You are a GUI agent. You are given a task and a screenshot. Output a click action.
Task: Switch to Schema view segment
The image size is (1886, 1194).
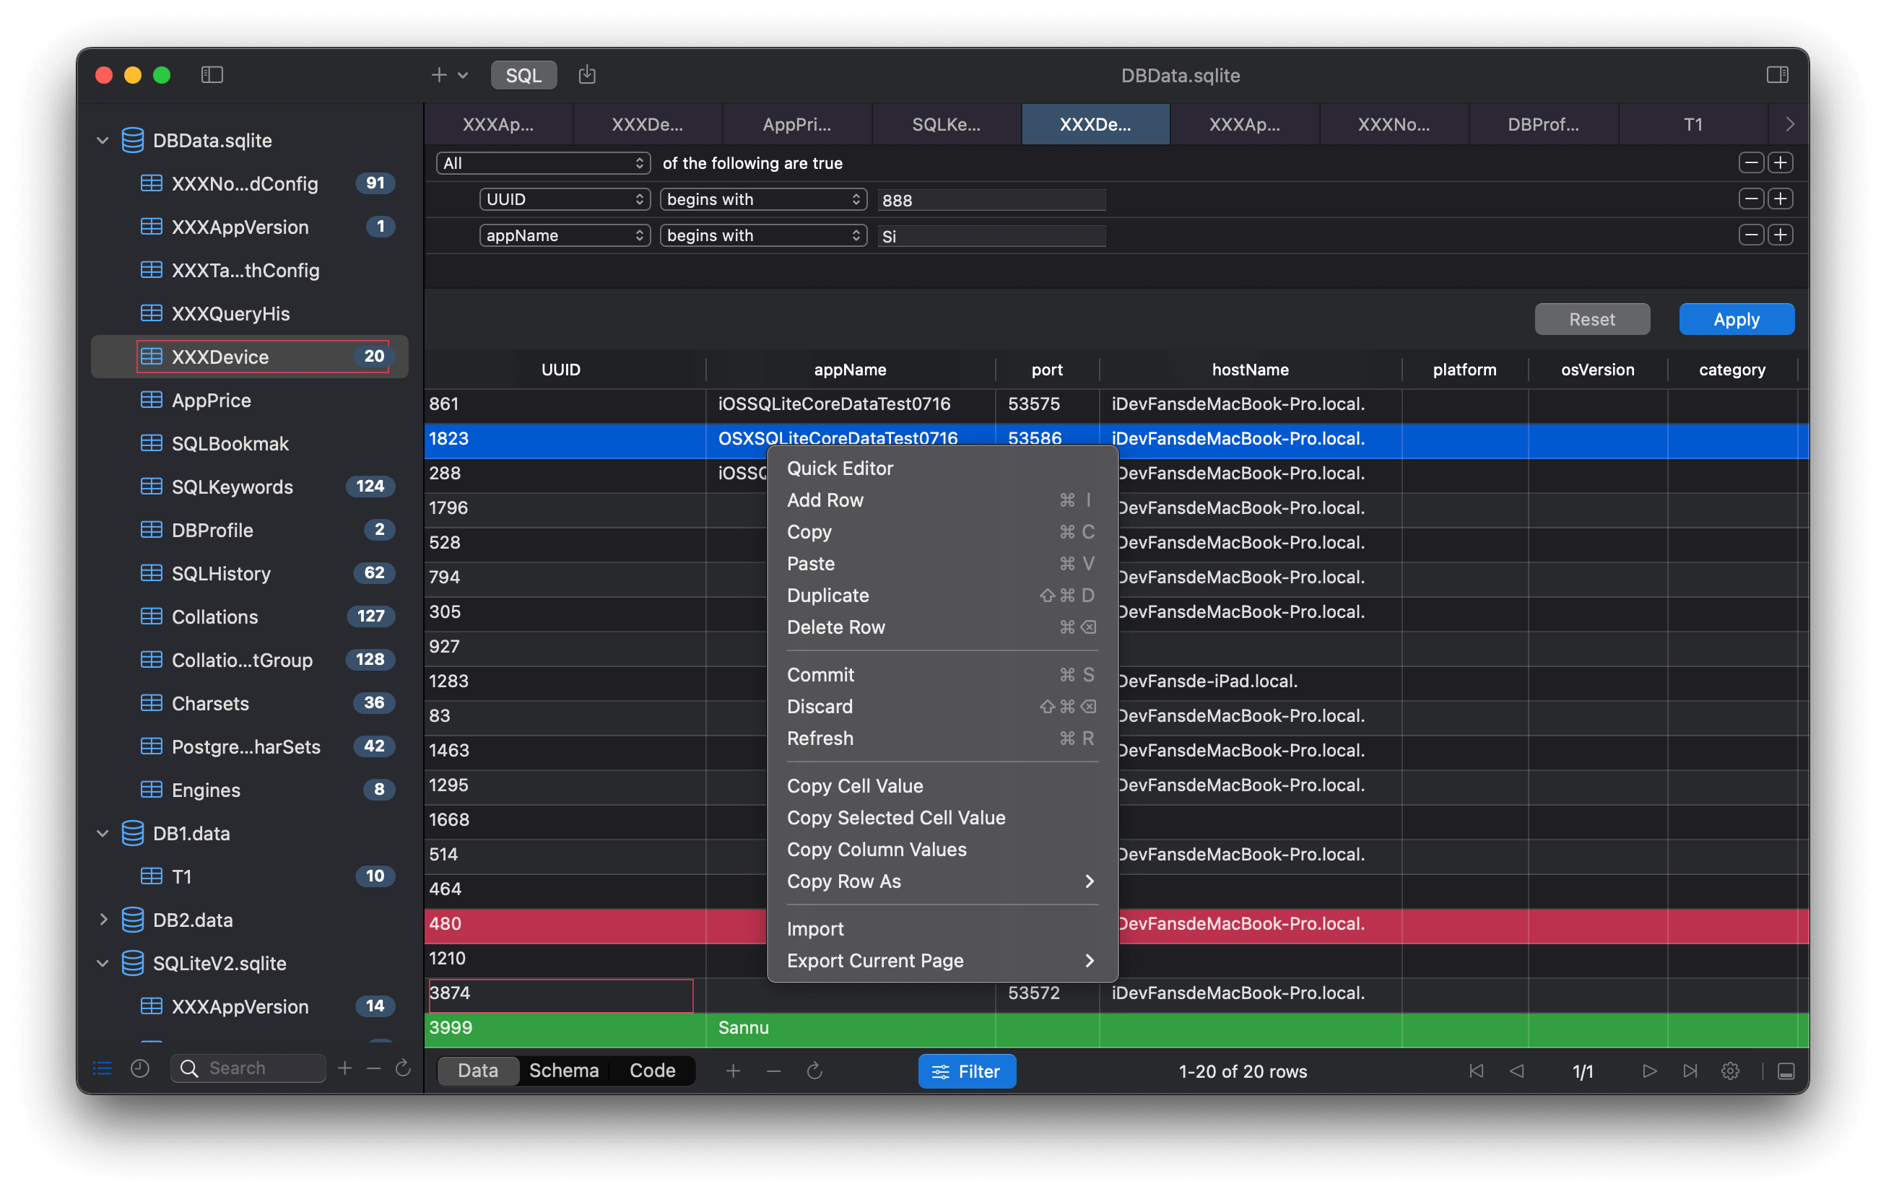click(x=563, y=1071)
